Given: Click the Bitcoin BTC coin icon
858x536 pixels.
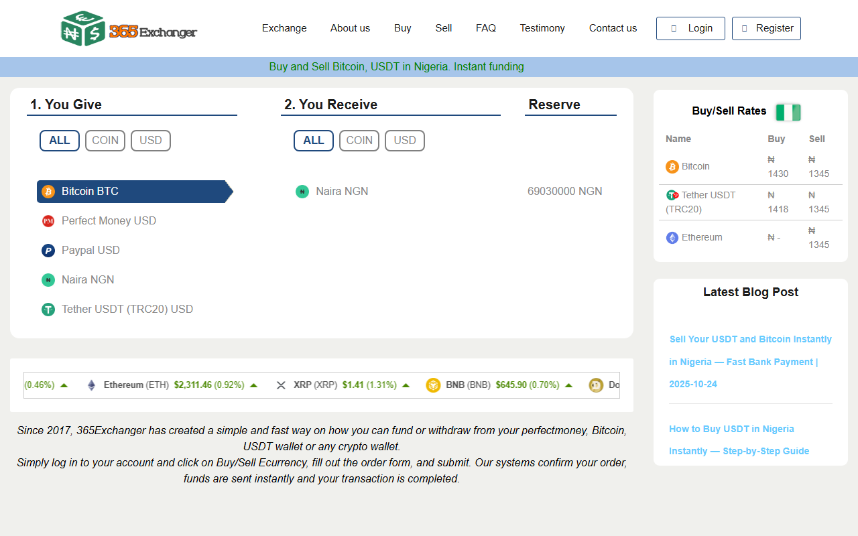Looking at the screenshot, I should pos(48,192).
